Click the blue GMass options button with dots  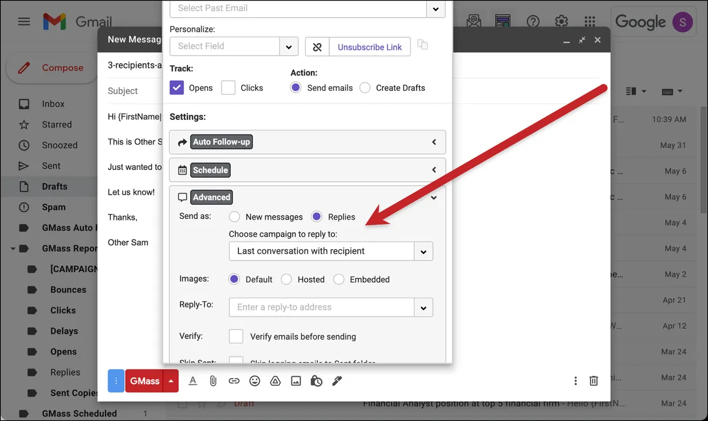(x=116, y=381)
